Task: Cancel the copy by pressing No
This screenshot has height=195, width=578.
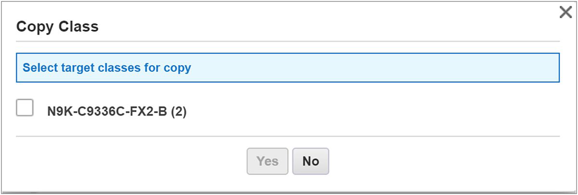Action: [x=311, y=161]
